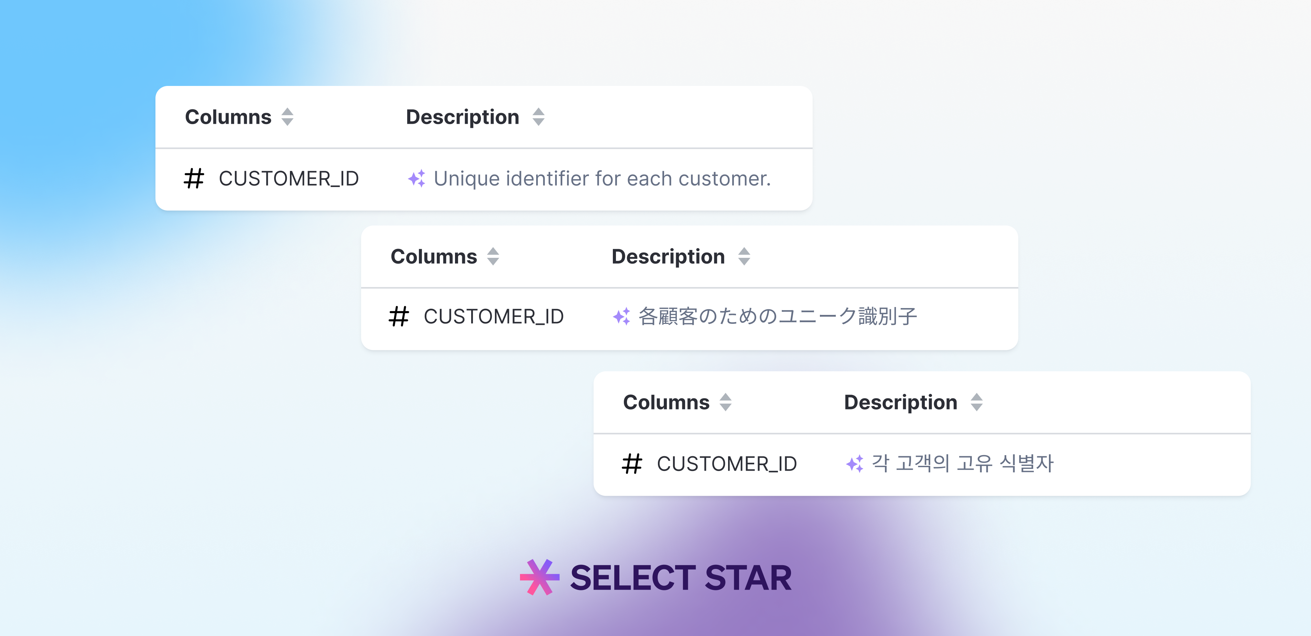1311x636 pixels.
Task: Sort Description in the Korean card
Action: tap(976, 403)
